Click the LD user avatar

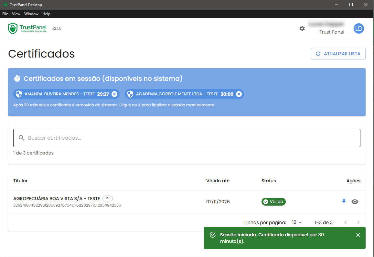coord(358,29)
